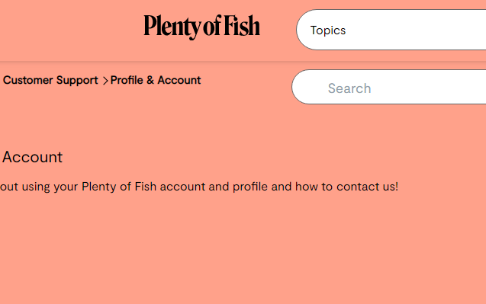The image size is (486, 304).
Task: Click the "how to contact us!" text
Action: click(347, 187)
